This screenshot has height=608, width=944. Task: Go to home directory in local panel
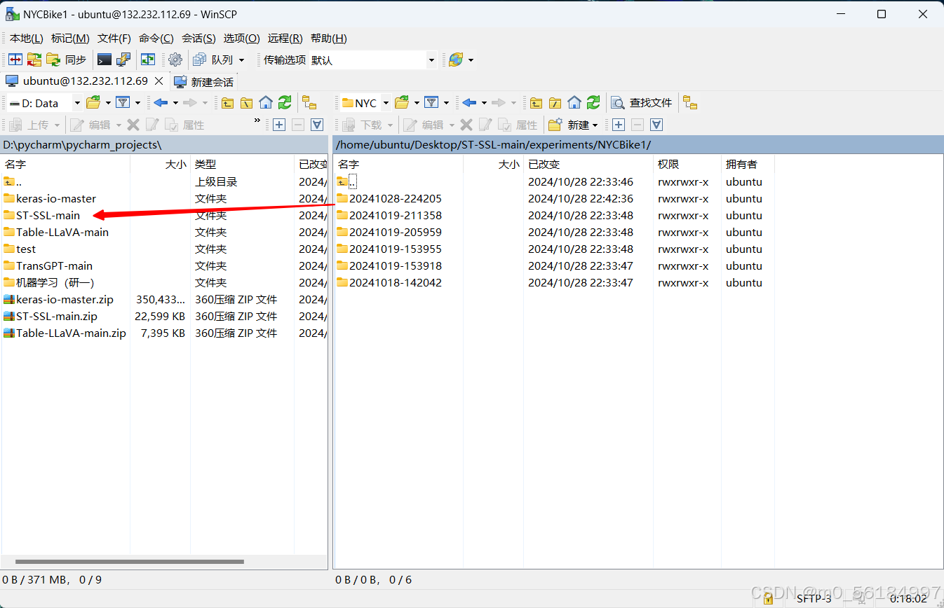[266, 103]
